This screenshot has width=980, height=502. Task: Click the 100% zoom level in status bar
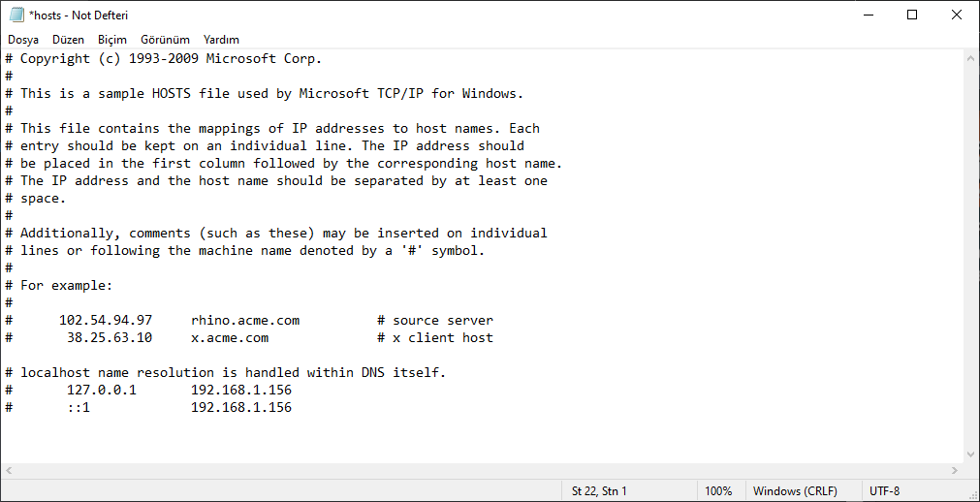(x=718, y=491)
